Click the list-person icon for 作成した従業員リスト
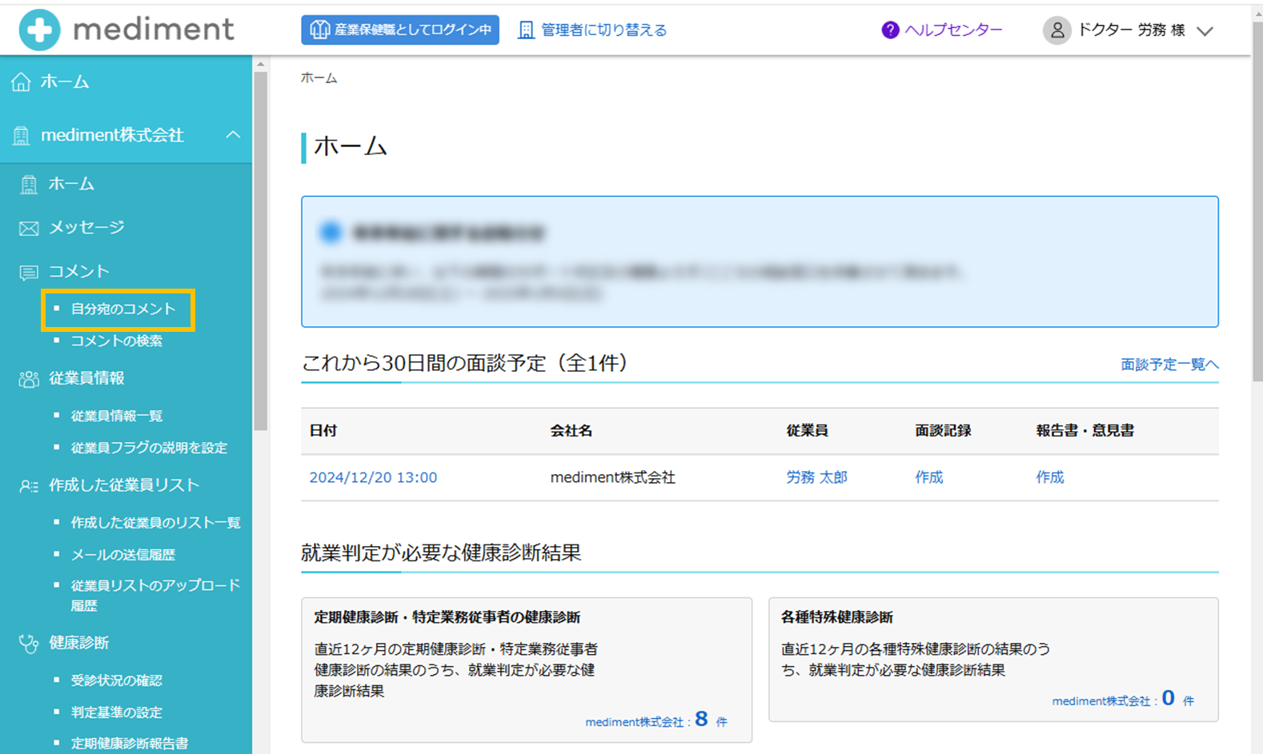Viewport: 1263px width, 754px height. coord(29,486)
